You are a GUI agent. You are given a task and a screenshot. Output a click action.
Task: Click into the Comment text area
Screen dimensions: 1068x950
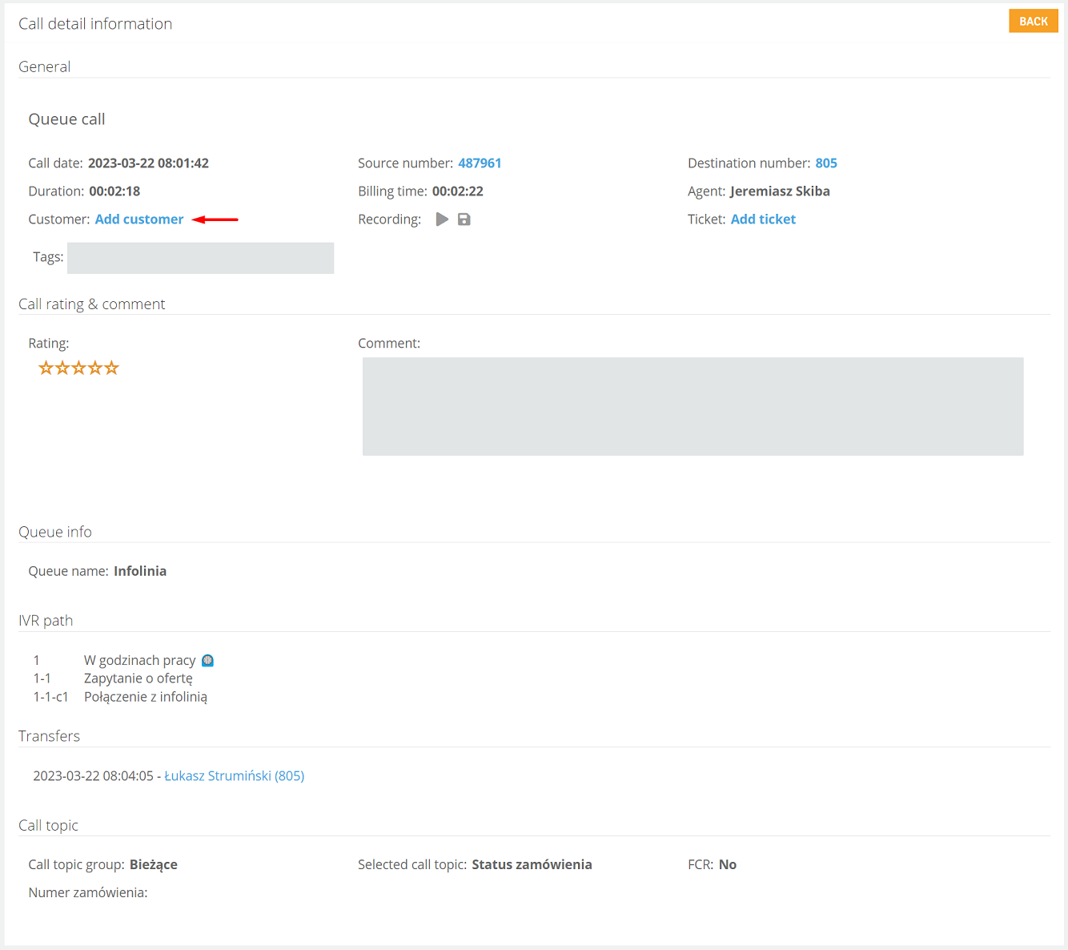(x=693, y=407)
